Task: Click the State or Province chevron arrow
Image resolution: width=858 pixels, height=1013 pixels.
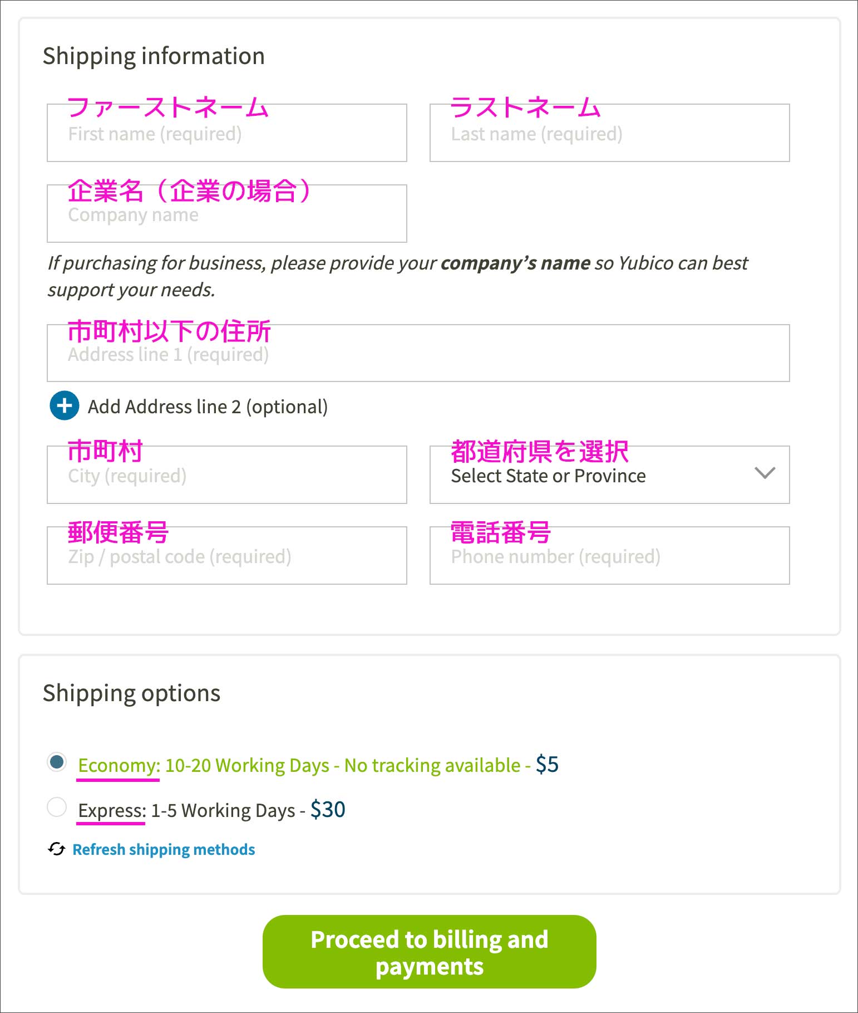Action: coord(765,473)
